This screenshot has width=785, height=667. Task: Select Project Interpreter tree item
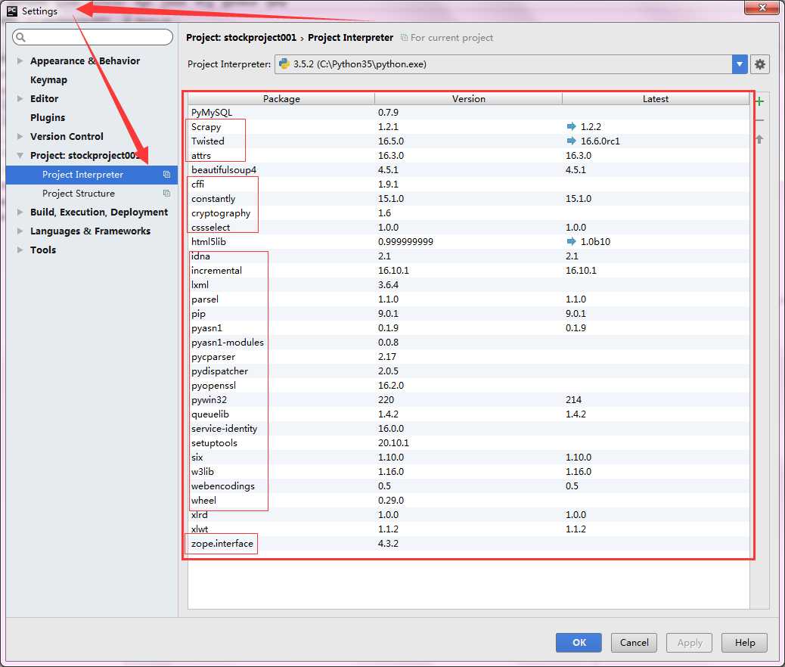(92, 175)
